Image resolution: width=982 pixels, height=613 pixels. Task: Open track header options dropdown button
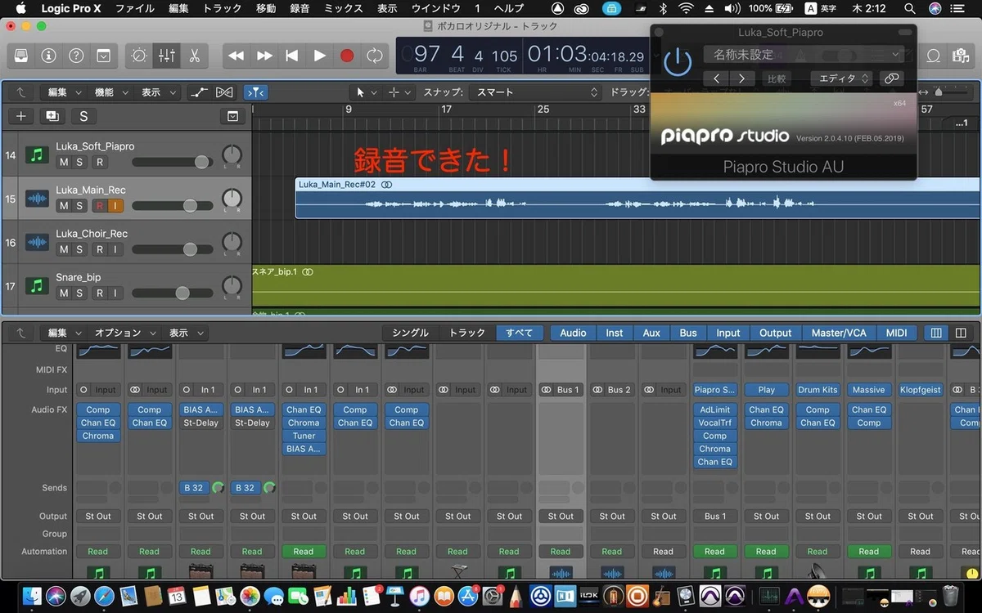click(233, 116)
